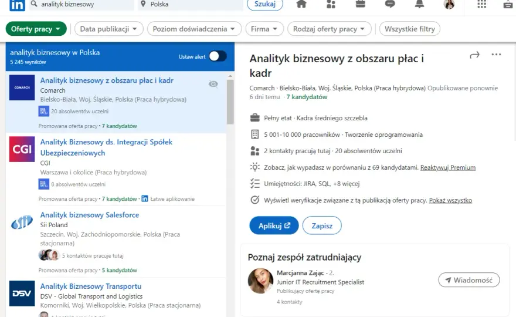Click 'DSV - Global Transport and Logistics' text
Viewport: 516px width, 317px height.
pos(91,296)
